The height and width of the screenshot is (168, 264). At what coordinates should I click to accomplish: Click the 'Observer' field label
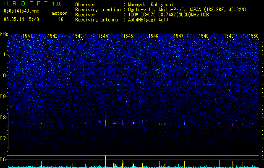pyautogui.click(x=85, y=5)
